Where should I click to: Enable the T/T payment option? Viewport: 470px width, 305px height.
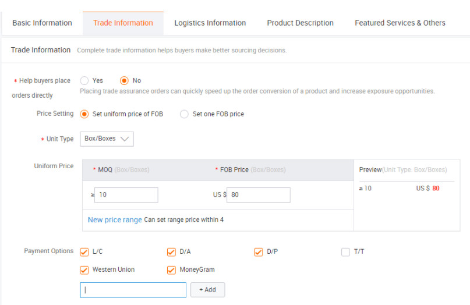coord(345,252)
